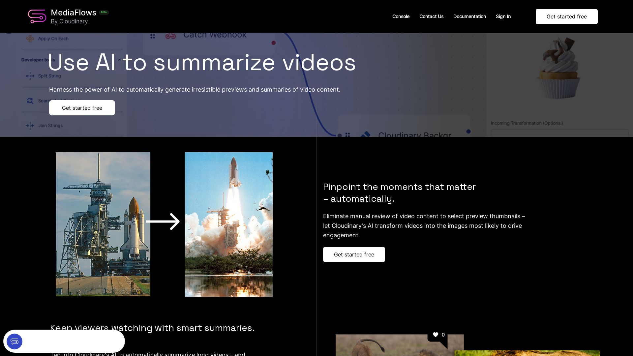Click the shuttle launchpad thumbnail
This screenshot has height=356, width=633.
pos(103,224)
